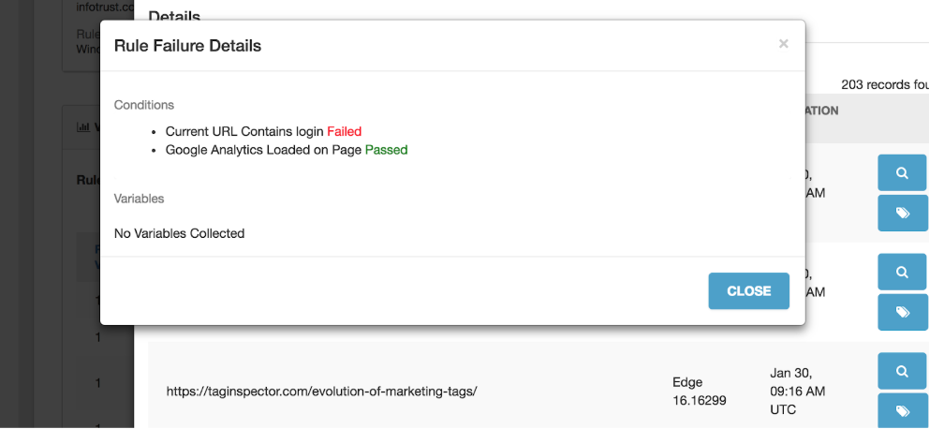Click the Conditions section heading
This screenshot has height=429, width=929.
point(144,105)
